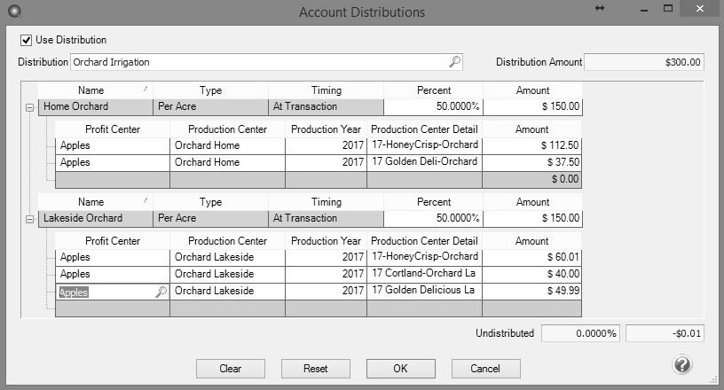Click Production Year header under Home Orchard

click(x=326, y=129)
